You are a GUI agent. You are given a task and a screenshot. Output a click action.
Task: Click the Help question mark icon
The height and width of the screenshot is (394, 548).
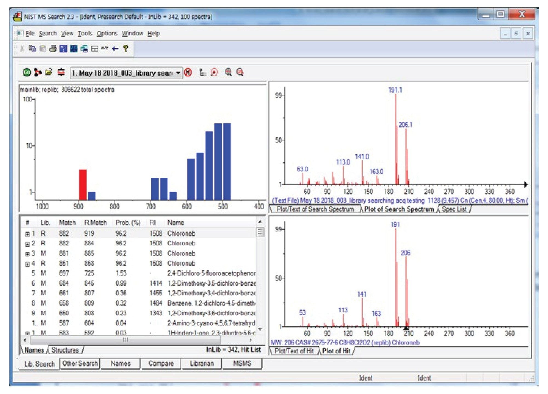pos(126,49)
